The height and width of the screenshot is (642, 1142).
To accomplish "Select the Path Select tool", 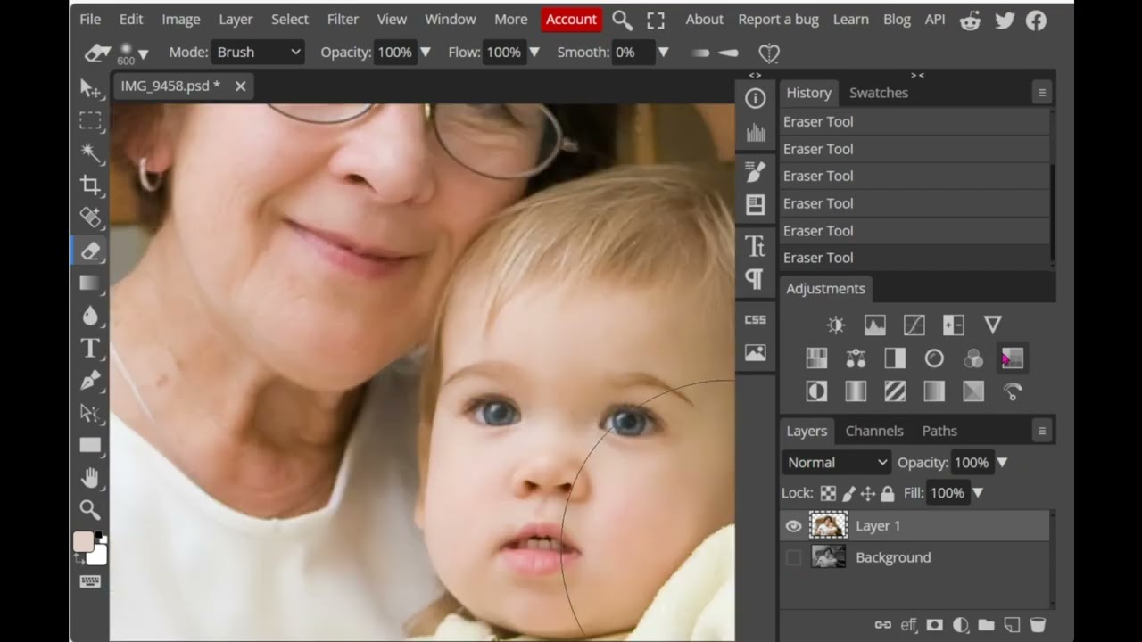I will click(x=90, y=413).
